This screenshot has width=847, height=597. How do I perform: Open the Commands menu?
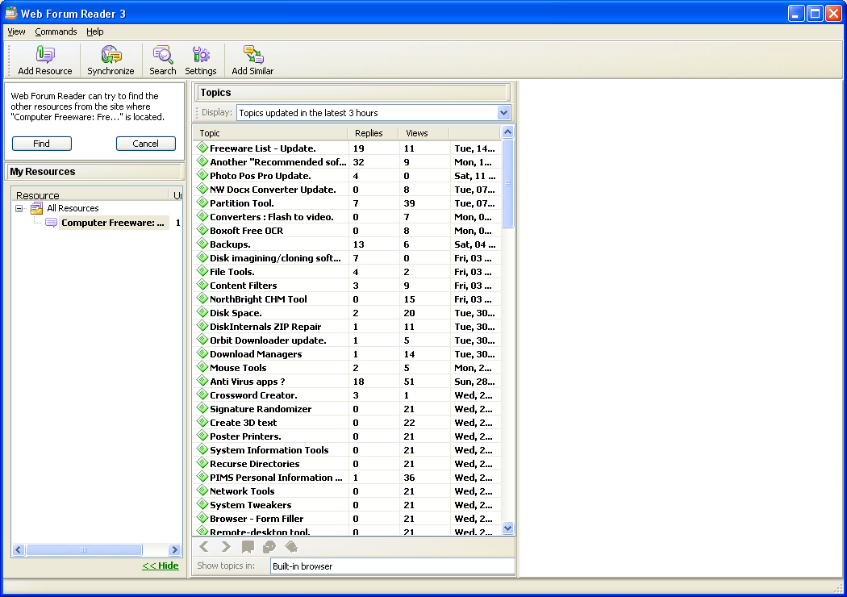click(x=56, y=31)
